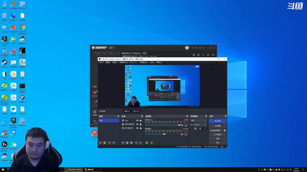Screen dimensions: 307x172
Task: Open qBittorrent desktop icon
Action: pyautogui.click(x=22, y=122)
